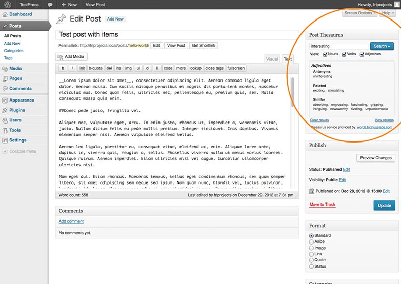
Task: Switch to the Visual editor tab
Action: tap(272, 59)
